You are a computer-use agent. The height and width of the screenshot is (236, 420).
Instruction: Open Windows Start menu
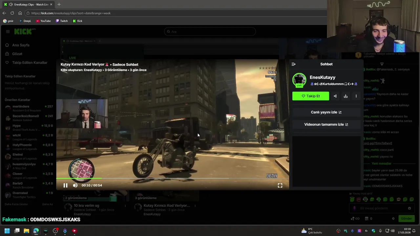tap(7, 231)
